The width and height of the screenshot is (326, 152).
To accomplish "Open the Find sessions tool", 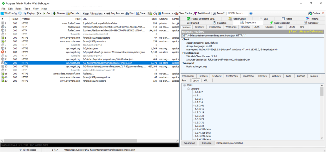I will 127,13.
